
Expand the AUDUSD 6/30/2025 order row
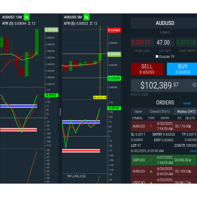point(164,126)
